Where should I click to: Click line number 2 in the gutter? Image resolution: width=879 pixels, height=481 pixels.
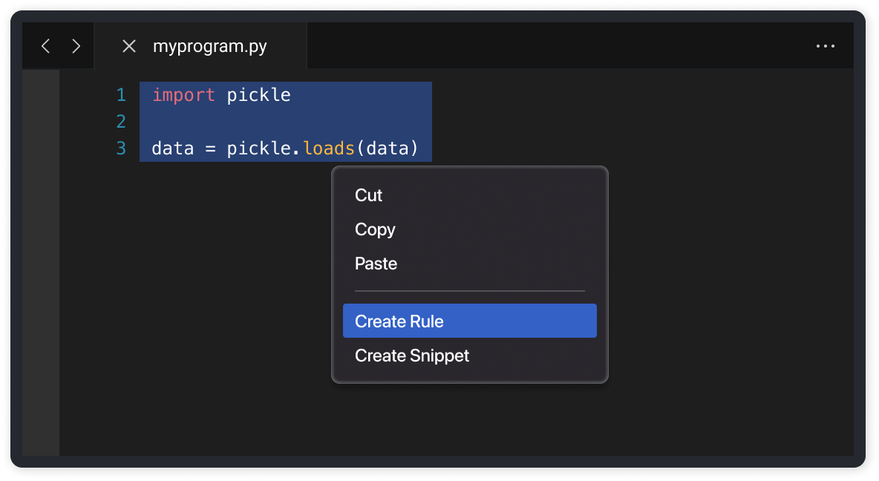120,121
